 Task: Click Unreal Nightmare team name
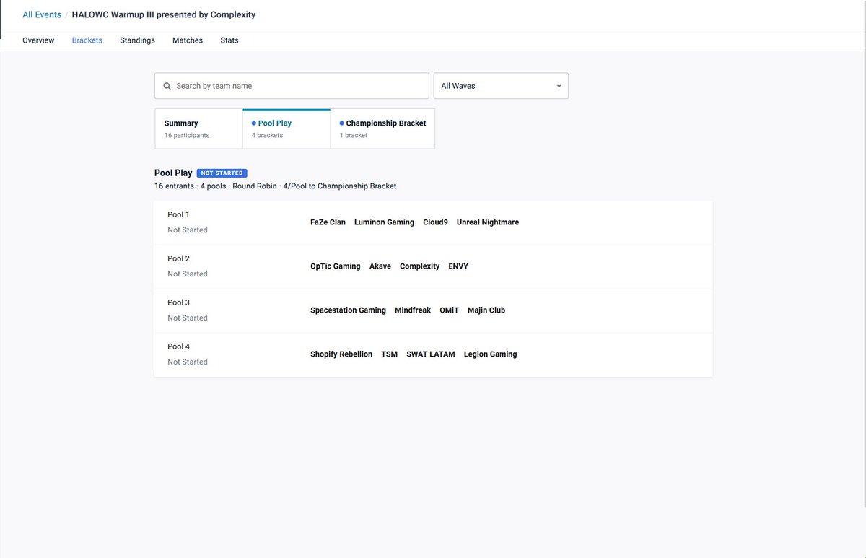488,222
